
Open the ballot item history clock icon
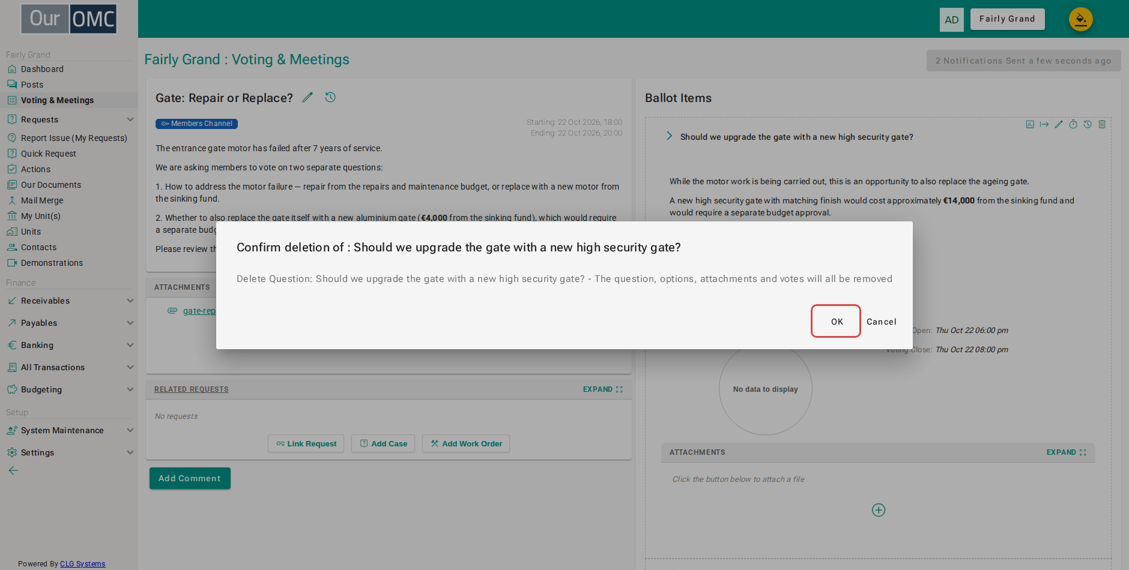click(x=1088, y=124)
